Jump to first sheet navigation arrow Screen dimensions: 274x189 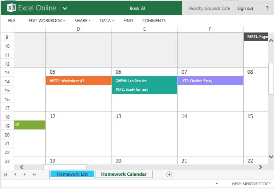pyautogui.click(x=6, y=174)
